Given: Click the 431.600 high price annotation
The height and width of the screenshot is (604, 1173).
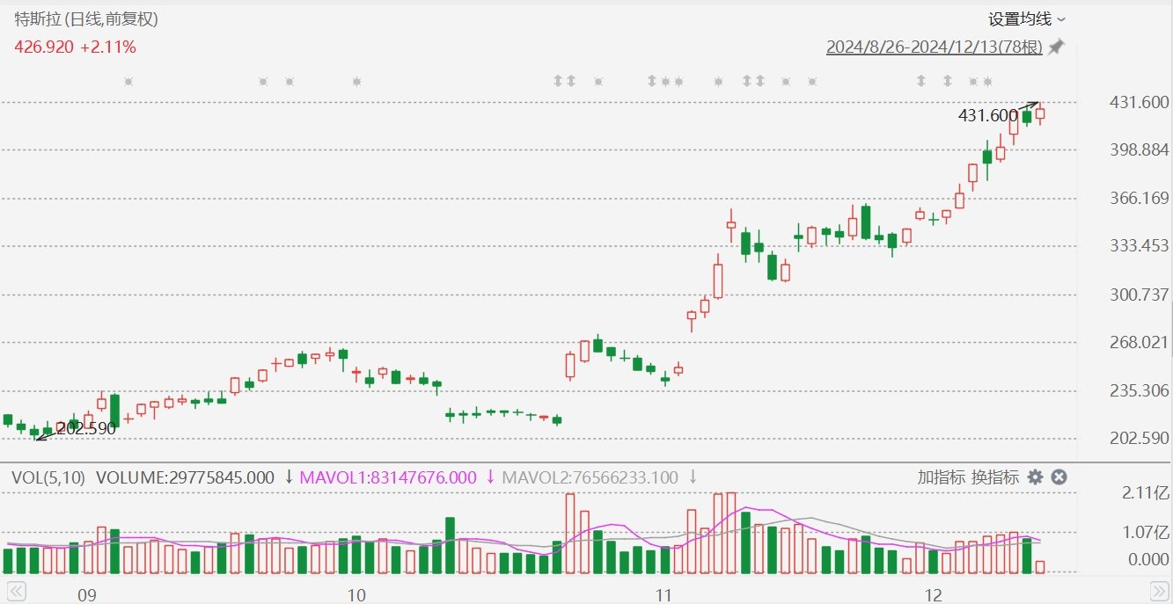Looking at the screenshot, I should tap(987, 115).
